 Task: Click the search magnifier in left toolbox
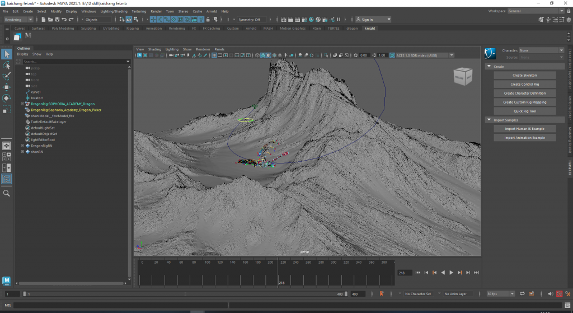[7, 193]
